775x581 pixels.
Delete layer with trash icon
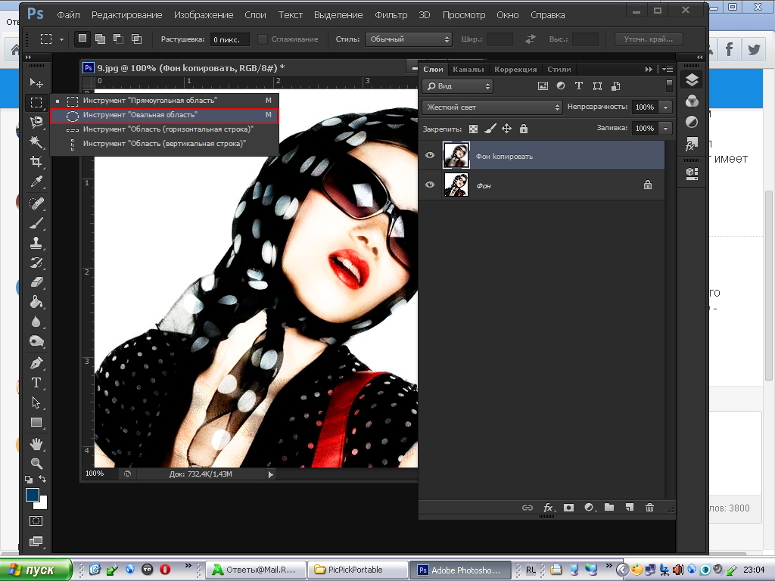[x=649, y=508]
